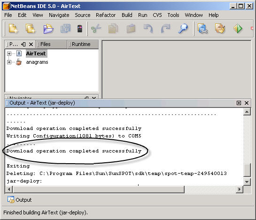Click the horizontal scrollbar thumb
Viewport: 256px width, 220px height.
click(99, 190)
